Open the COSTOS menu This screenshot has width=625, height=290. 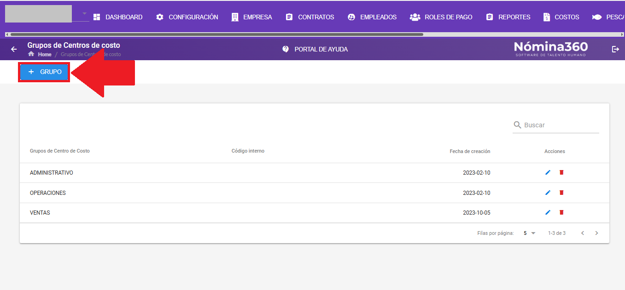pyautogui.click(x=561, y=17)
